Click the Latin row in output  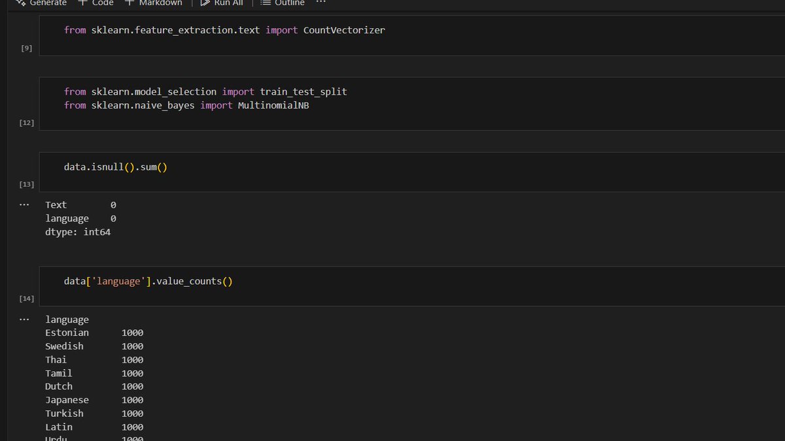pos(94,427)
